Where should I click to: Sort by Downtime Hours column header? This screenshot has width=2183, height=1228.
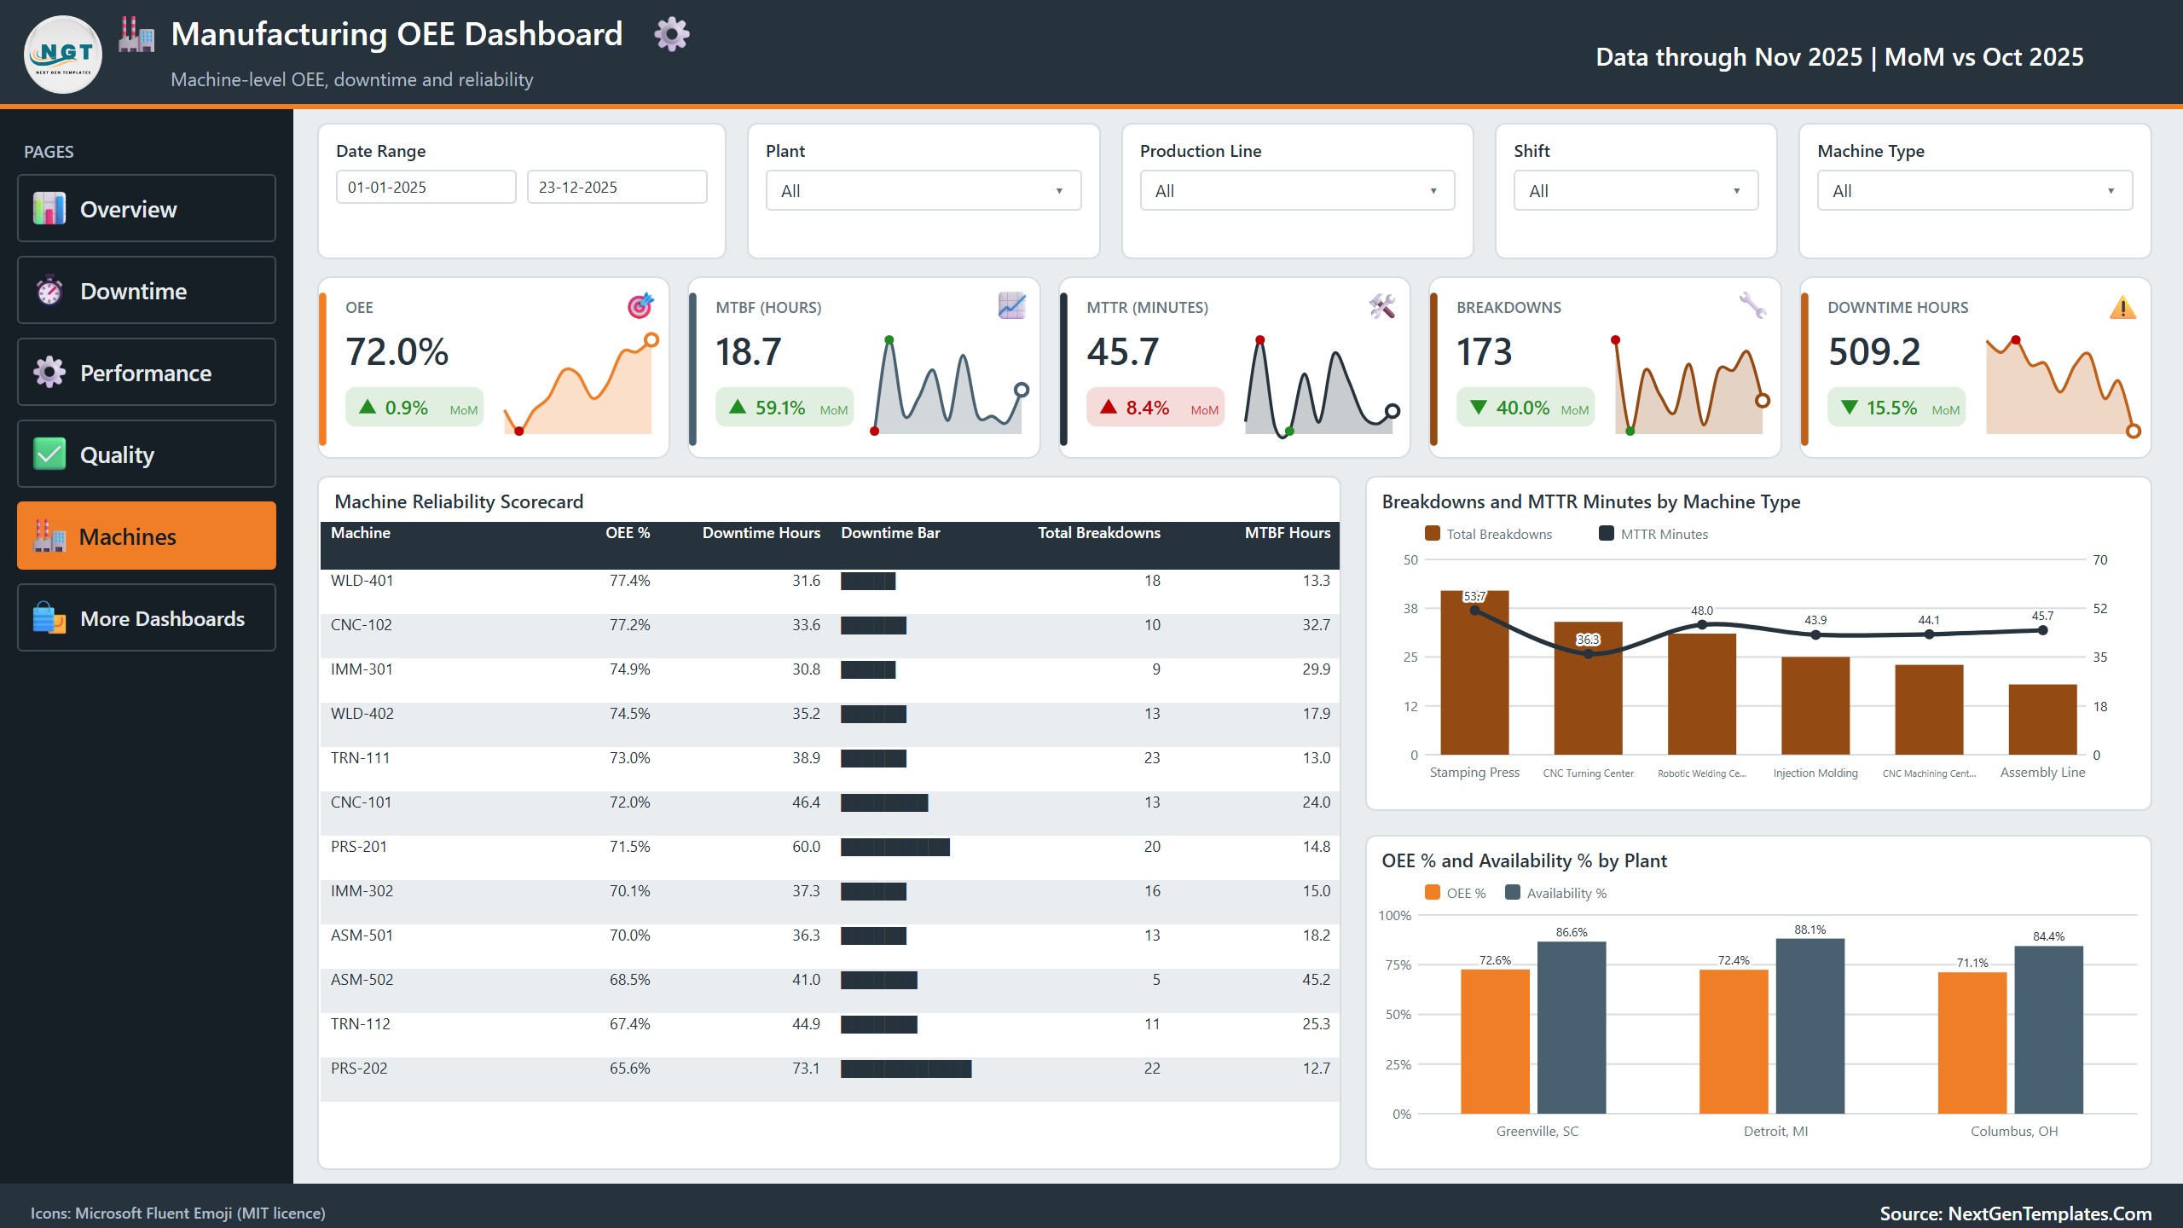(x=761, y=533)
